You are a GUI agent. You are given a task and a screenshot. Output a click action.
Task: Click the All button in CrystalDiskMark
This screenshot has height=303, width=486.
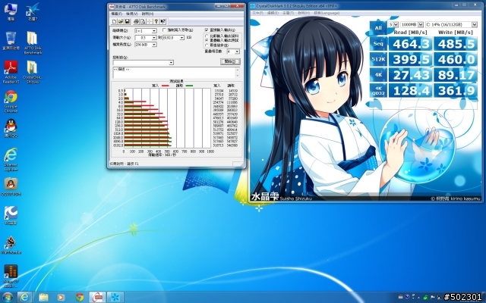click(x=378, y=28)
